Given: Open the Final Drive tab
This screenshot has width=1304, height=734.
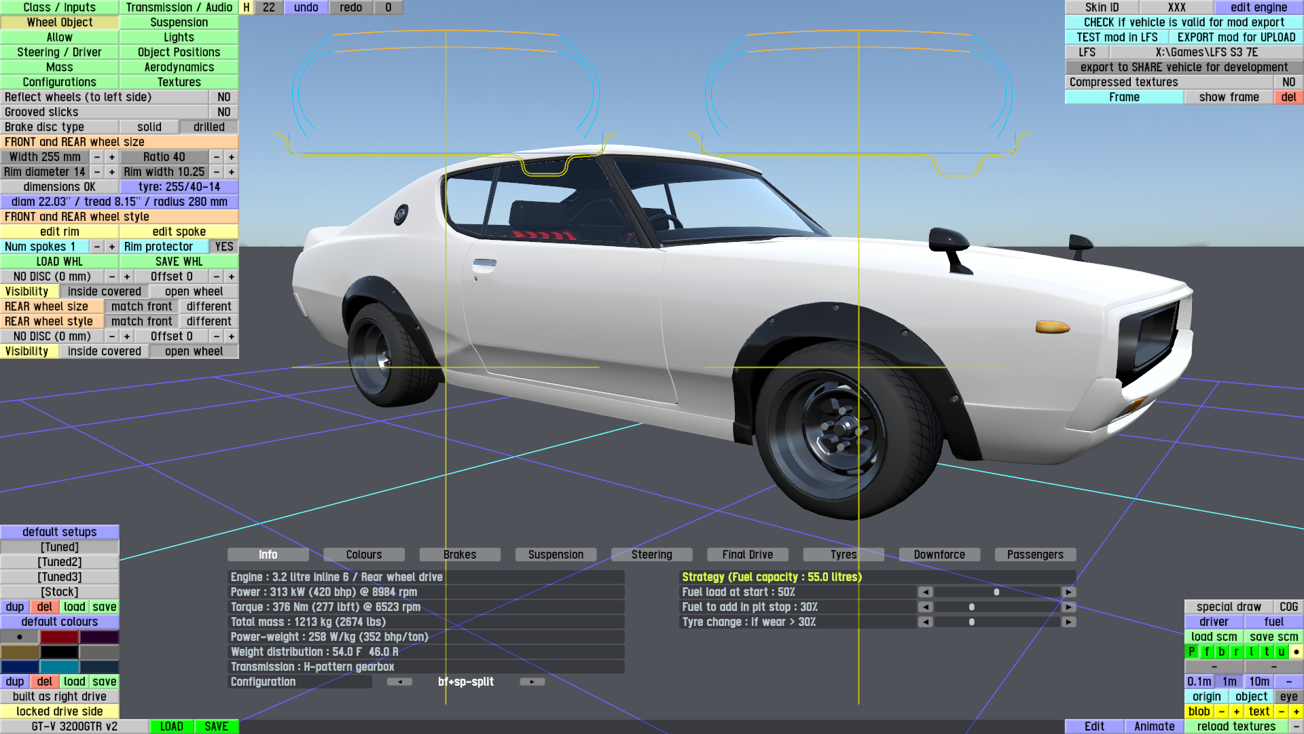Looking at the screenshot, I should click(747, 555).
